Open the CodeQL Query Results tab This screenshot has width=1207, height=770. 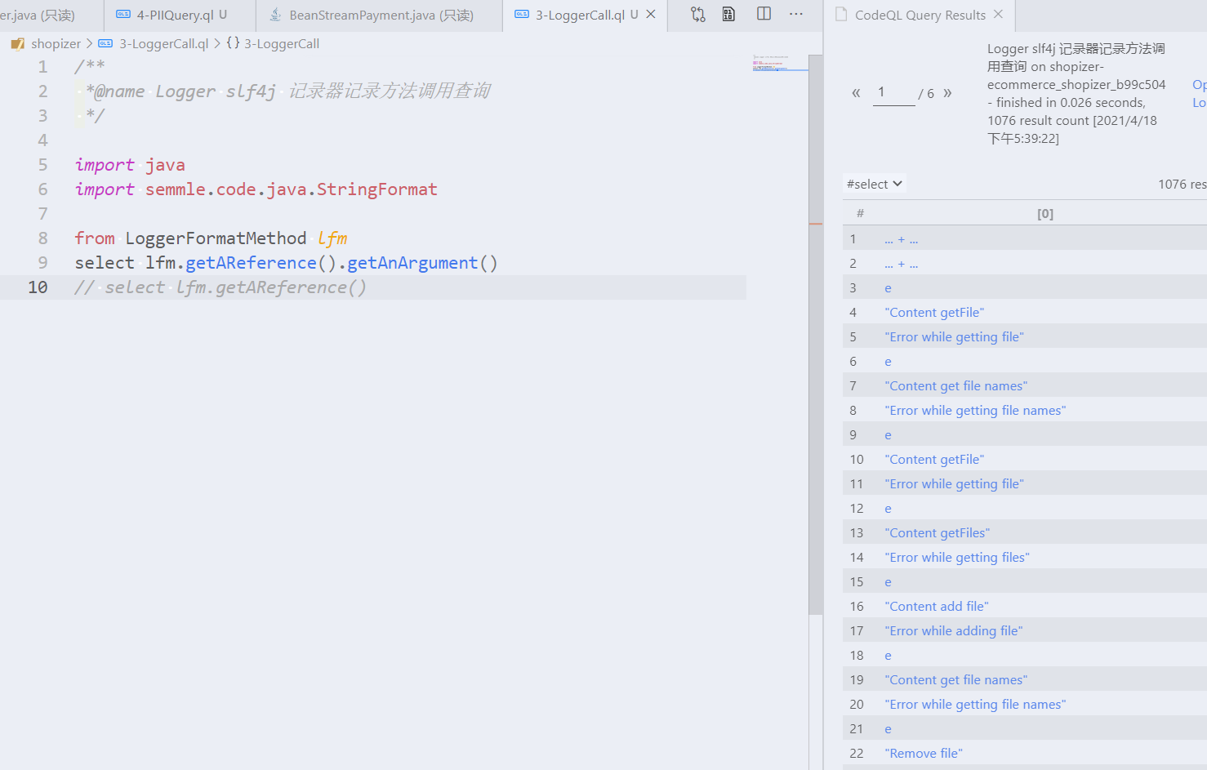pos(920,15)
